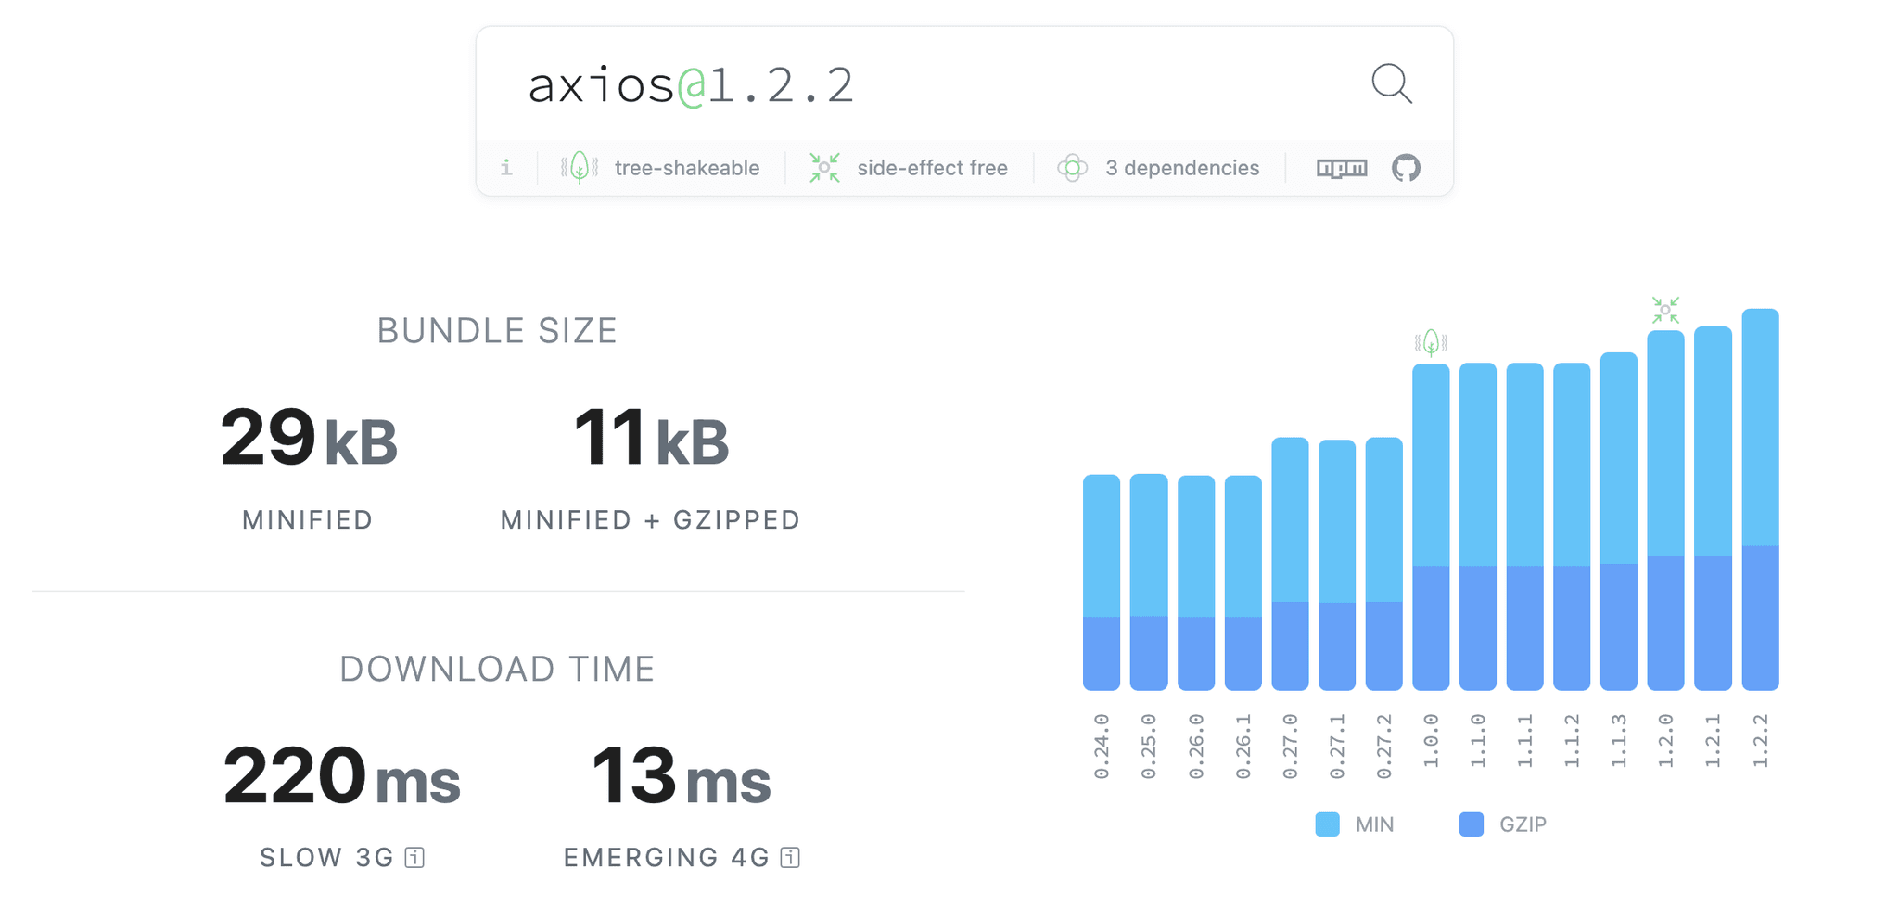Click the side-effect free arrows icon in search bar

(824, 168)
